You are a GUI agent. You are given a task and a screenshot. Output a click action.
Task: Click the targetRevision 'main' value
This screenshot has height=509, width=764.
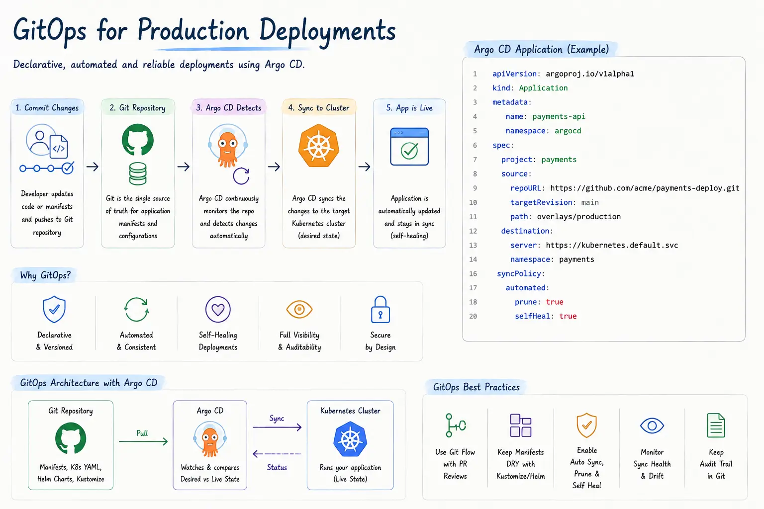click(x=590, y=202)
